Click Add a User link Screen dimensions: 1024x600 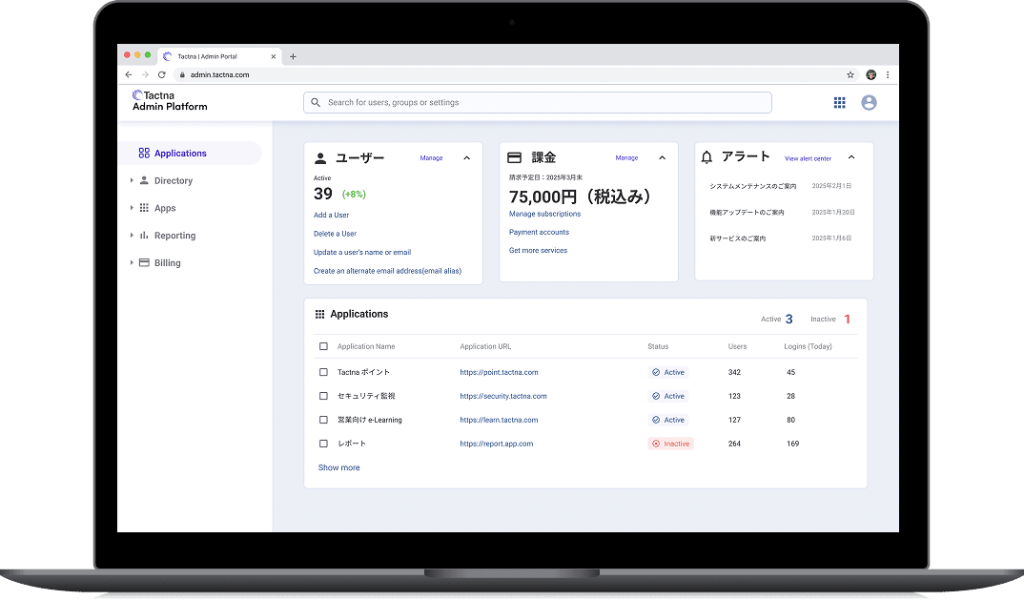tap(331, 215)
